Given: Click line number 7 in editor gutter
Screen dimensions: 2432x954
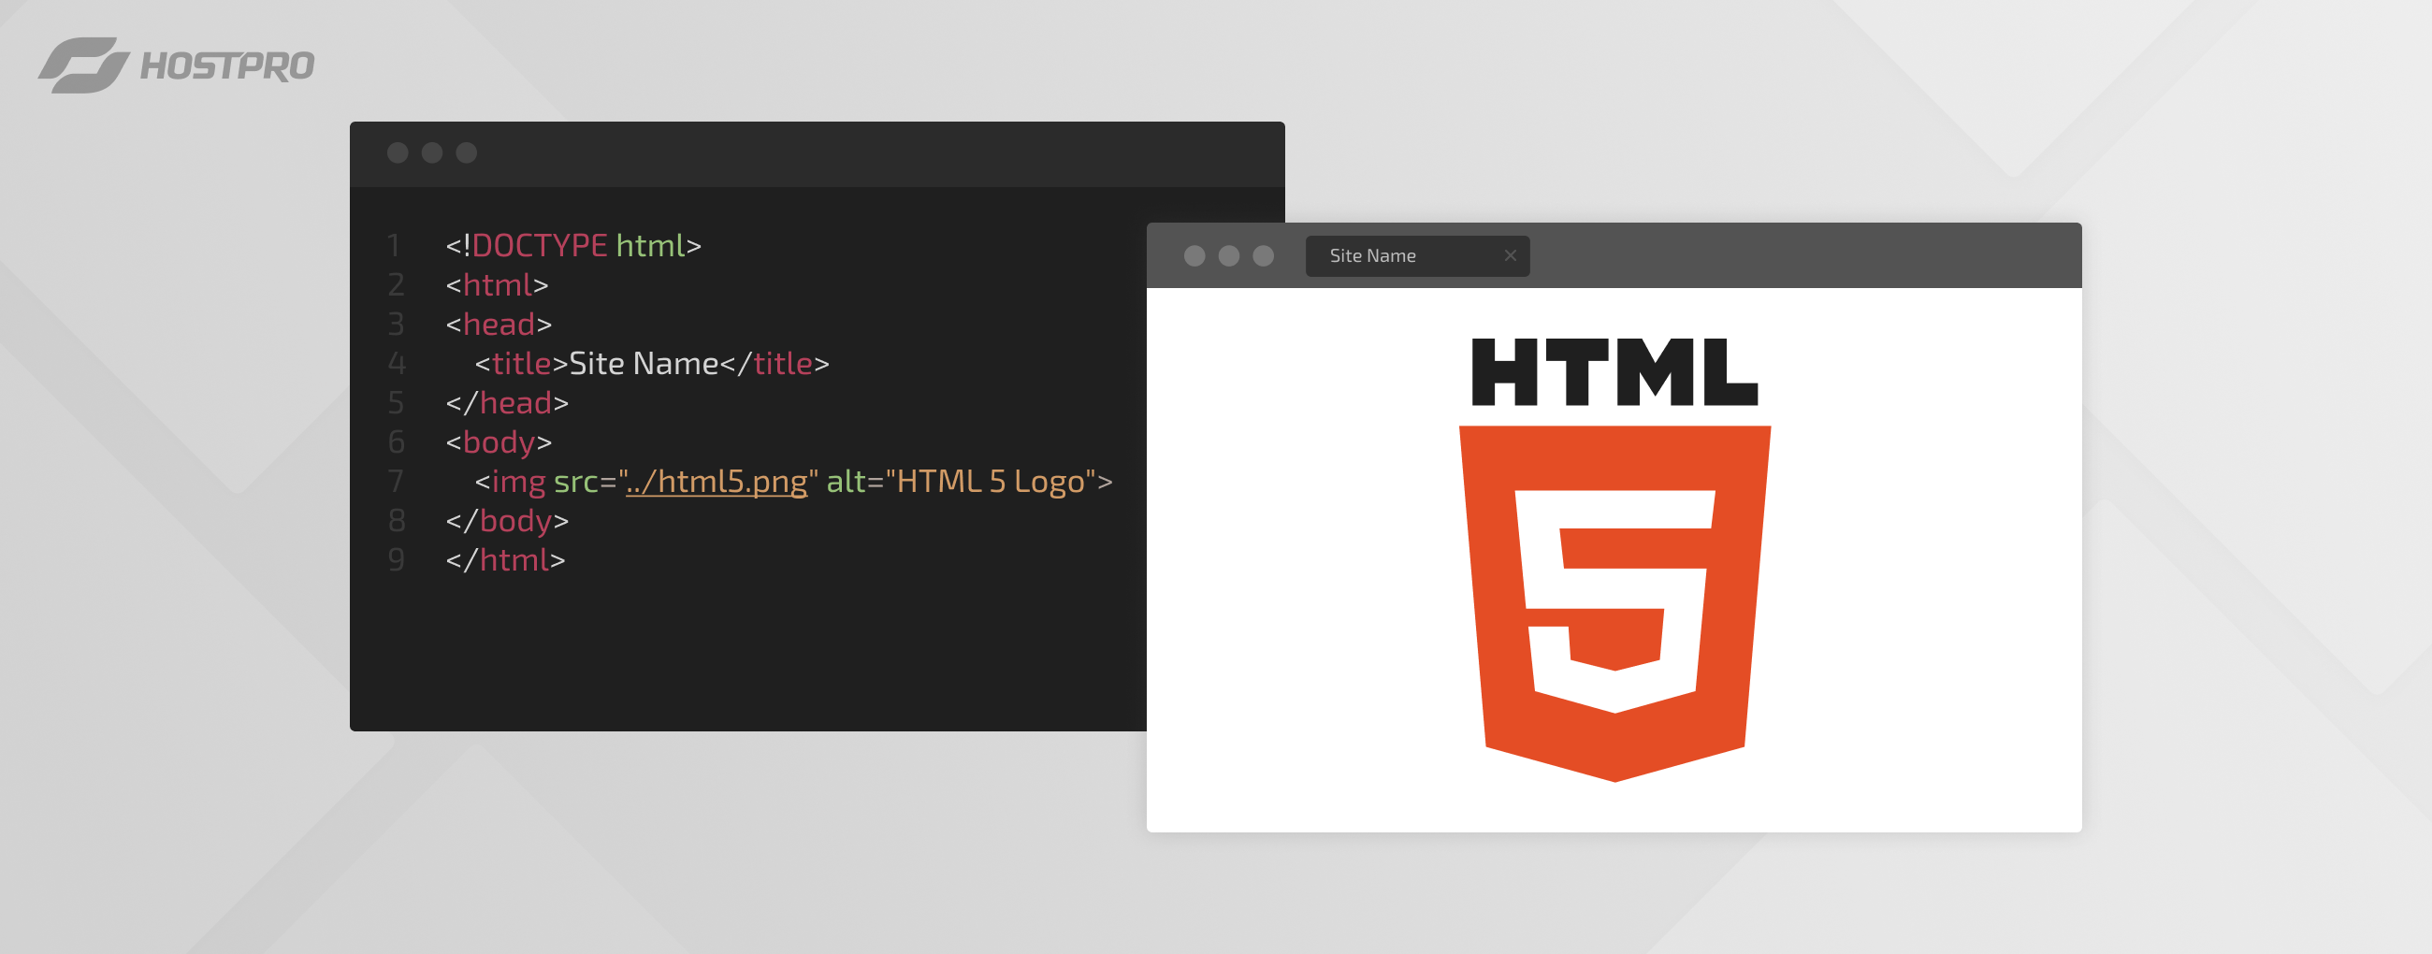Looking at the screenshot, I should tap(396, 483).
